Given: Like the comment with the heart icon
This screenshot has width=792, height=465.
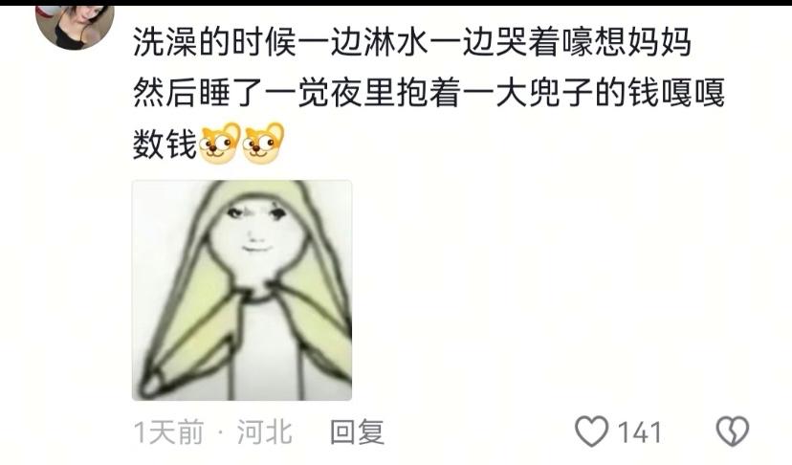Looking at the screenshot, I should (x=591, y=432).
